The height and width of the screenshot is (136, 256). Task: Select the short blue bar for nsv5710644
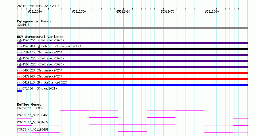pos(20,91)
